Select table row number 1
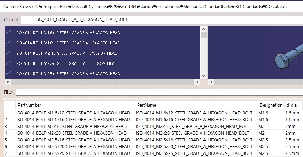303x157 pixels. (10, 113)
